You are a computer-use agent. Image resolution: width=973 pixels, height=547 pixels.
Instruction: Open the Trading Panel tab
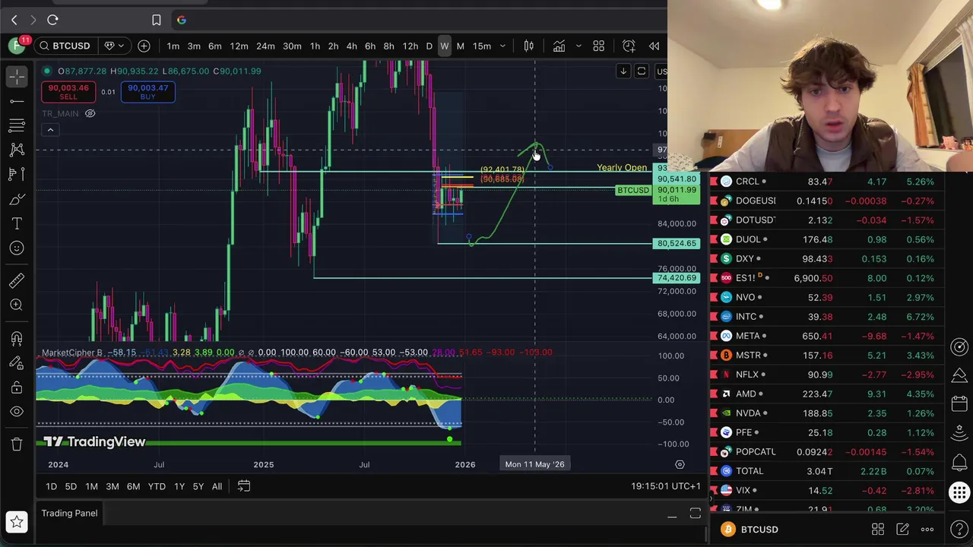tap(69, 514)
